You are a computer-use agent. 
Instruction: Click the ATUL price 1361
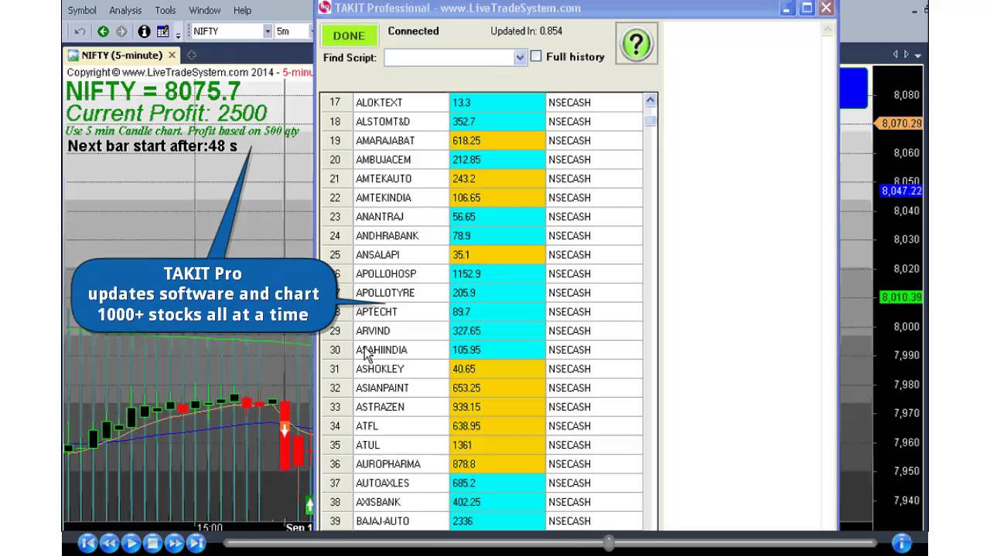click(463, 445)
